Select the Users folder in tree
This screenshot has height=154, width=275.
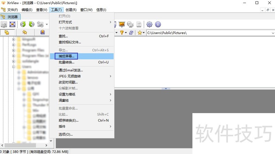pyautogui.click(x=27, y=67)
